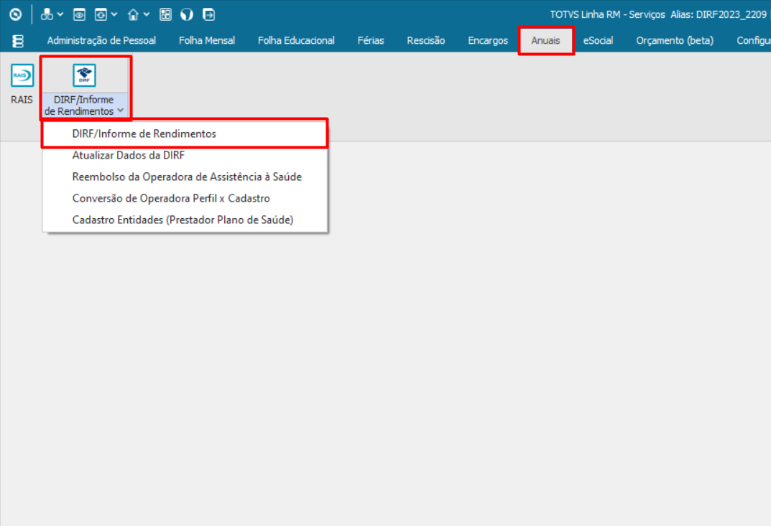Collapse the DIRF/Informe de Rendimentos dropdown label
Image resolution: width=771 pixels, height=526 pixels.
point(84,105)
